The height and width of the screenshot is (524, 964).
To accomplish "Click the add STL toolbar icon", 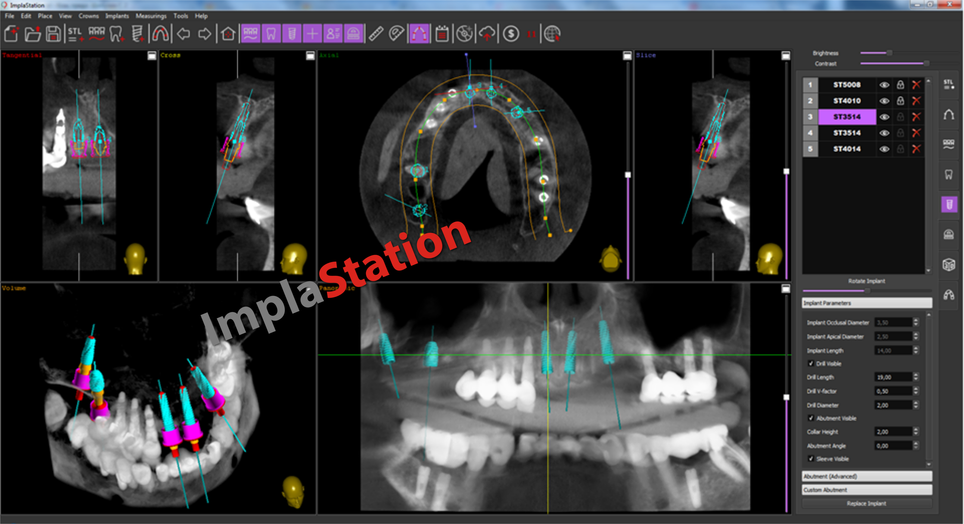I will (x=75, y=34).
